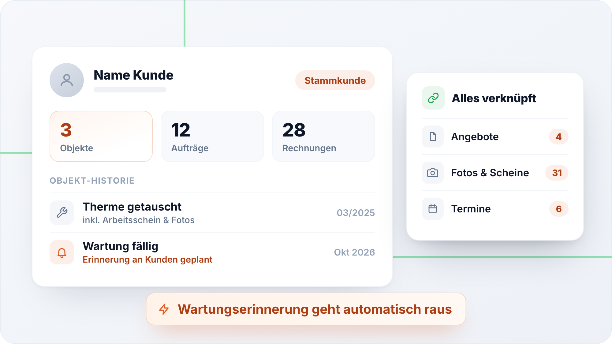
Task: Click the Wartung fällig history entry
Action: [x=212, y=252]
